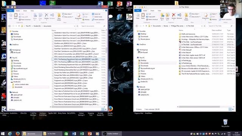This screenshot has height=136, width=242.
Task: Click Select all in documents window ribbon
Action: 96,14
